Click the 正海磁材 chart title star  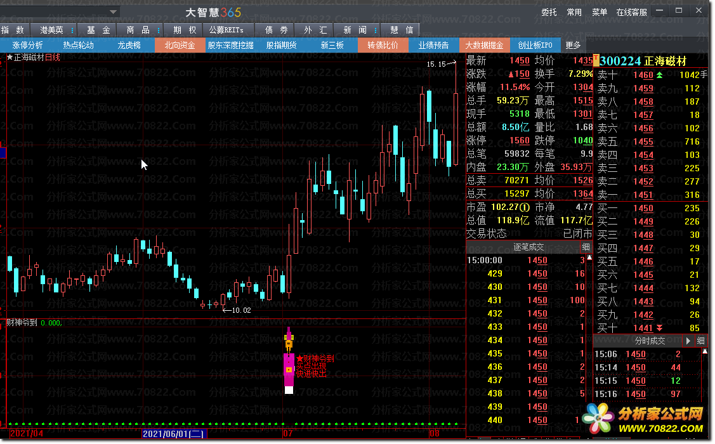[10, 58]
